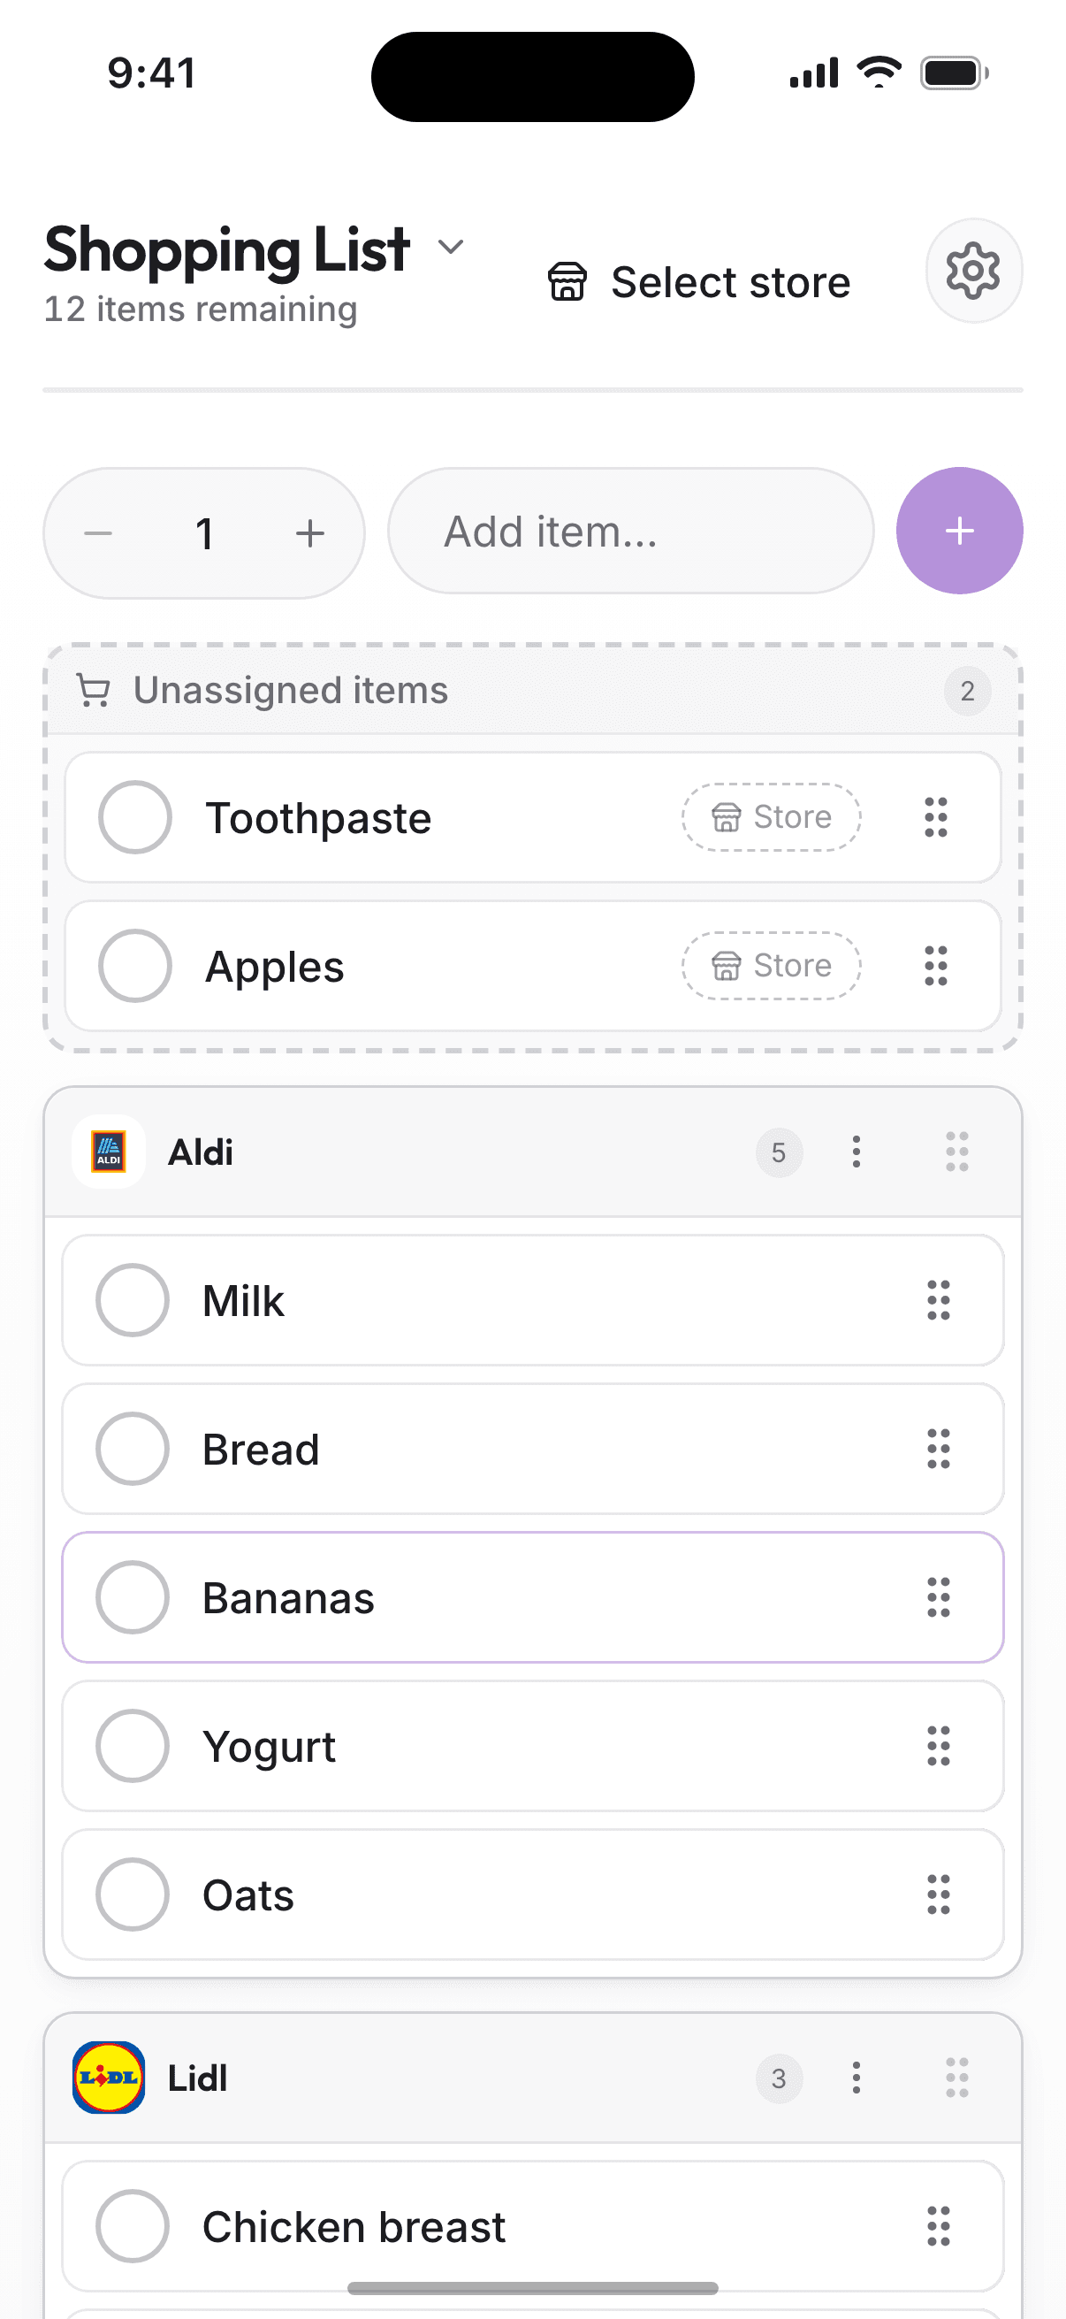Click the Aldi store logo

(109, 1152)
